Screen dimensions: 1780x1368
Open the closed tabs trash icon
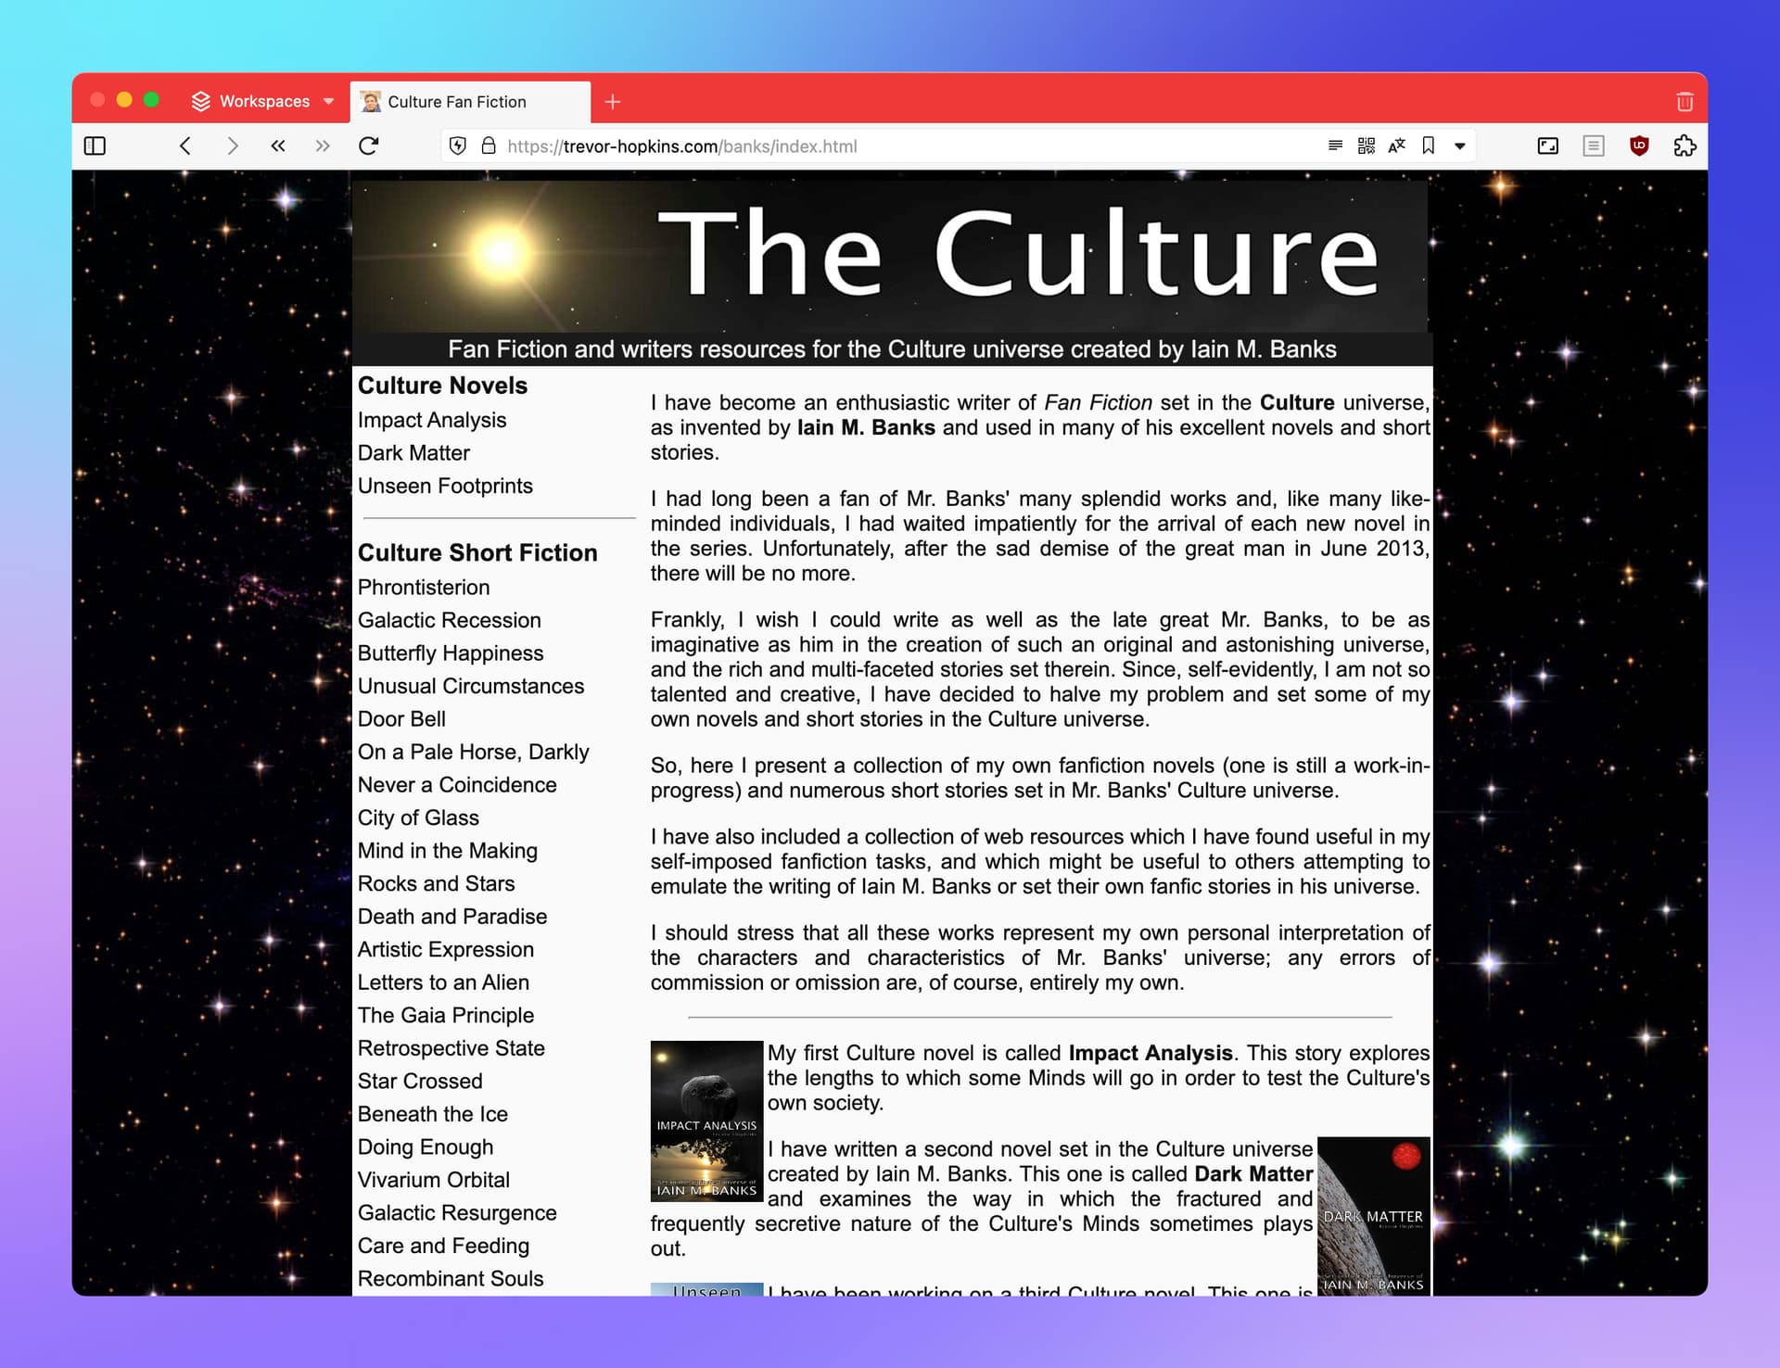click(1685, 102)
